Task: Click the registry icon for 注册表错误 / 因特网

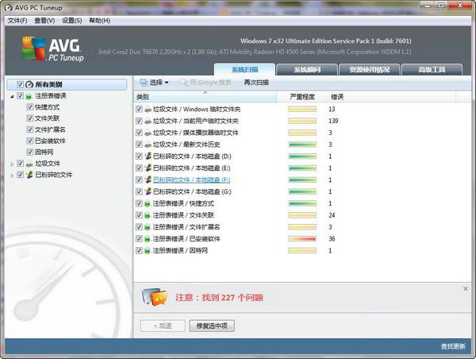Action: tap(148, 251)
